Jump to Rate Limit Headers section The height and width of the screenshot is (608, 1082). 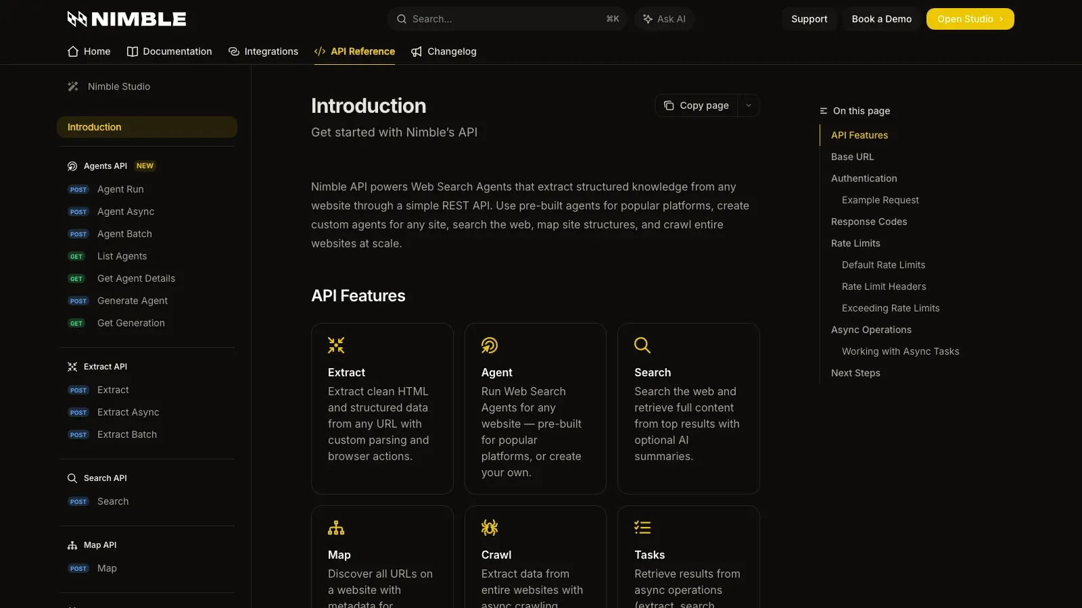(x=884, y=286)
